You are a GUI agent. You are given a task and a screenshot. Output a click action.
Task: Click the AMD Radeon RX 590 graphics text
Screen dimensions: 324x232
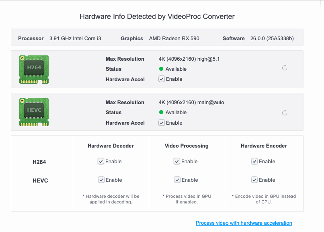pyautogui.click(x=174, y=39)
